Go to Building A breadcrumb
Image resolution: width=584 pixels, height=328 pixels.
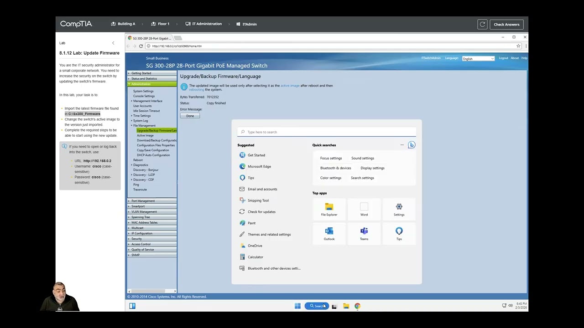pos(123,24)
